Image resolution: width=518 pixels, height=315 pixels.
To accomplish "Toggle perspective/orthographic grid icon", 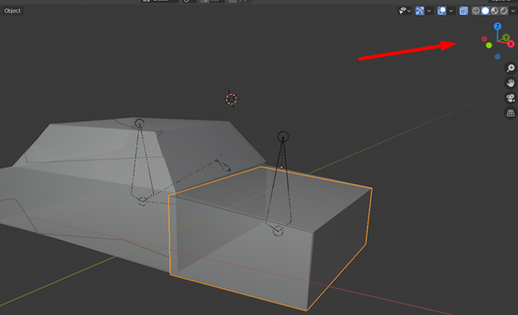I will (x=511, y=113).
